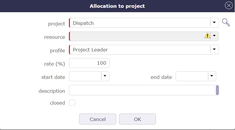Open the start date calendar dropdown
The height and width of the screenshot is (130, 235).
pyautogui.click(x=105, y=76)
